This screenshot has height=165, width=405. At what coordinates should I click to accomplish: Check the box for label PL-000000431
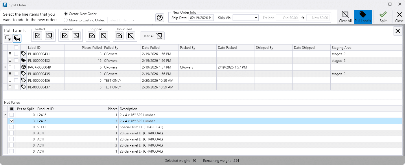[x=16, y=54]
